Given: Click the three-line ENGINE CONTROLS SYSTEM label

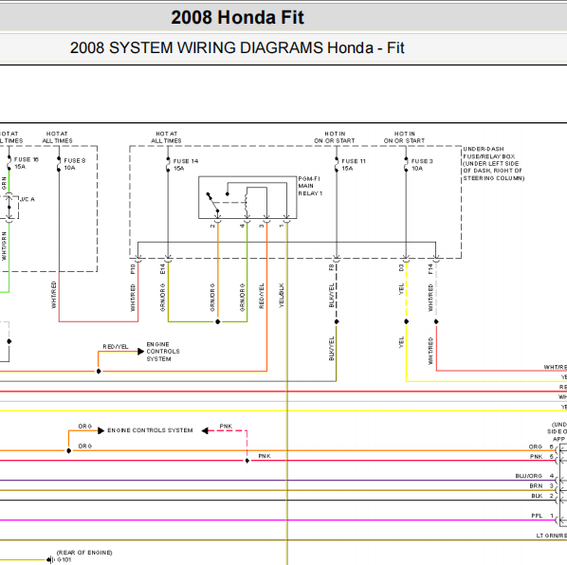Looking at the screenshot, I should click(163, 352).
